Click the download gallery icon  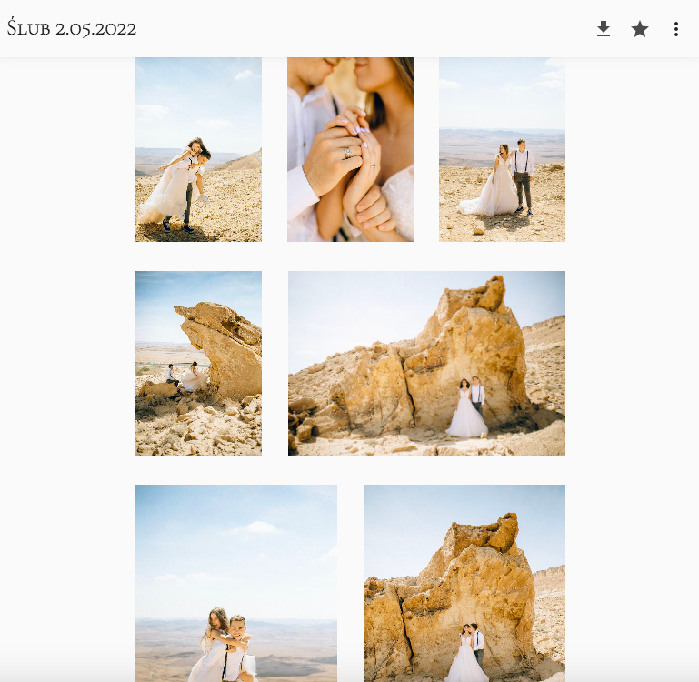pyautogui.click(x=604, y=29)
